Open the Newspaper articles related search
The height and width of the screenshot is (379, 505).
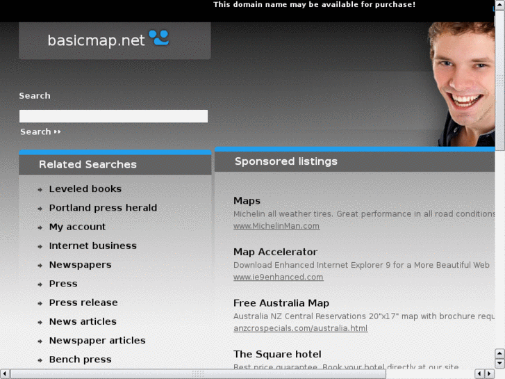[x=97, y=341]
